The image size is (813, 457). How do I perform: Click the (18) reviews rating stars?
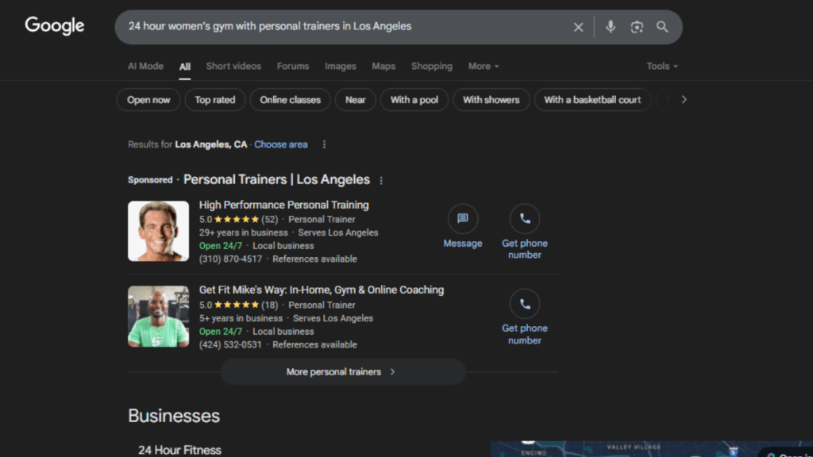237,305
